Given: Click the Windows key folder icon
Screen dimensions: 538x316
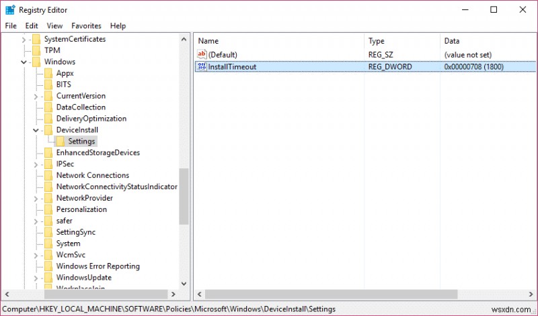Looking at the screenshot, I should (x=36, y=62).
